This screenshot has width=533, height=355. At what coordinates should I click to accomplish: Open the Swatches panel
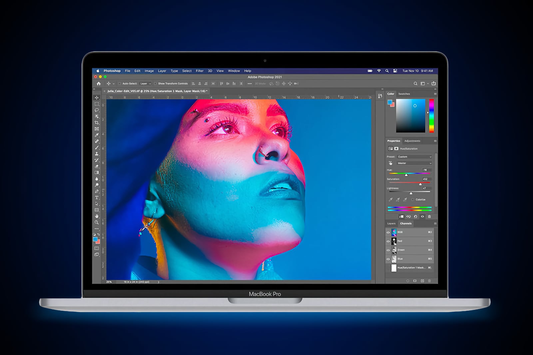[x=404, y=94]
